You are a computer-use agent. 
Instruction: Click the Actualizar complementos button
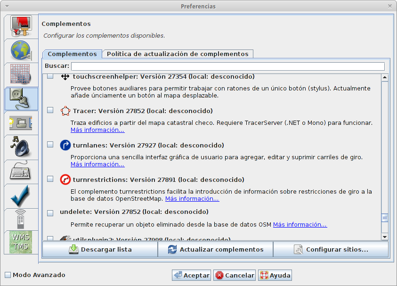click(x=215, y=250)
